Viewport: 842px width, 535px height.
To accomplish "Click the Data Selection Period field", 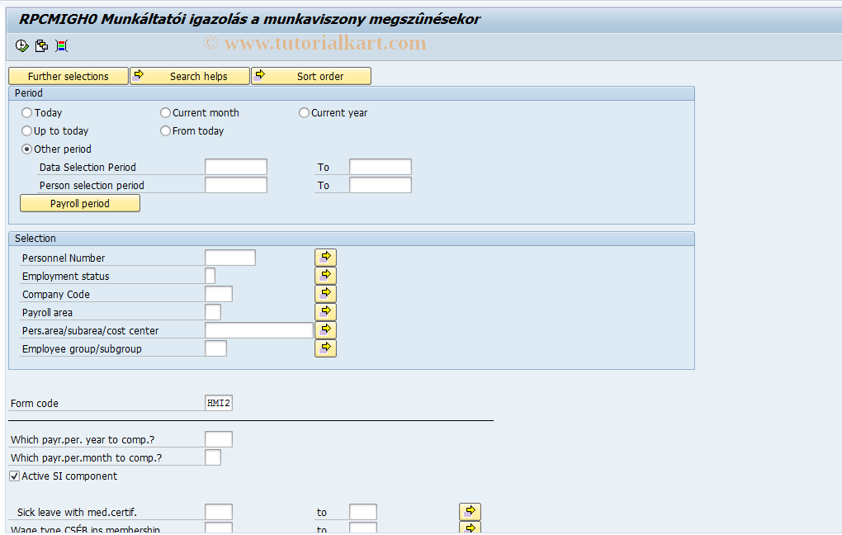I will tap(236, 166).
